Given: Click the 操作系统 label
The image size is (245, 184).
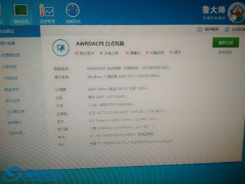Looking at the screenshot, I should [x=61, y=77].
